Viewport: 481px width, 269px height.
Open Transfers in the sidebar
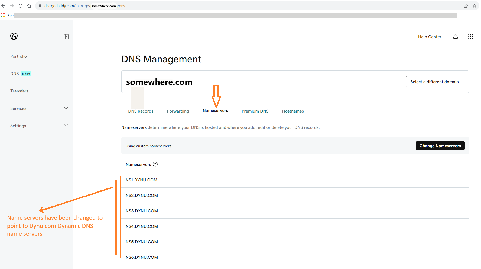click(19, 91)
